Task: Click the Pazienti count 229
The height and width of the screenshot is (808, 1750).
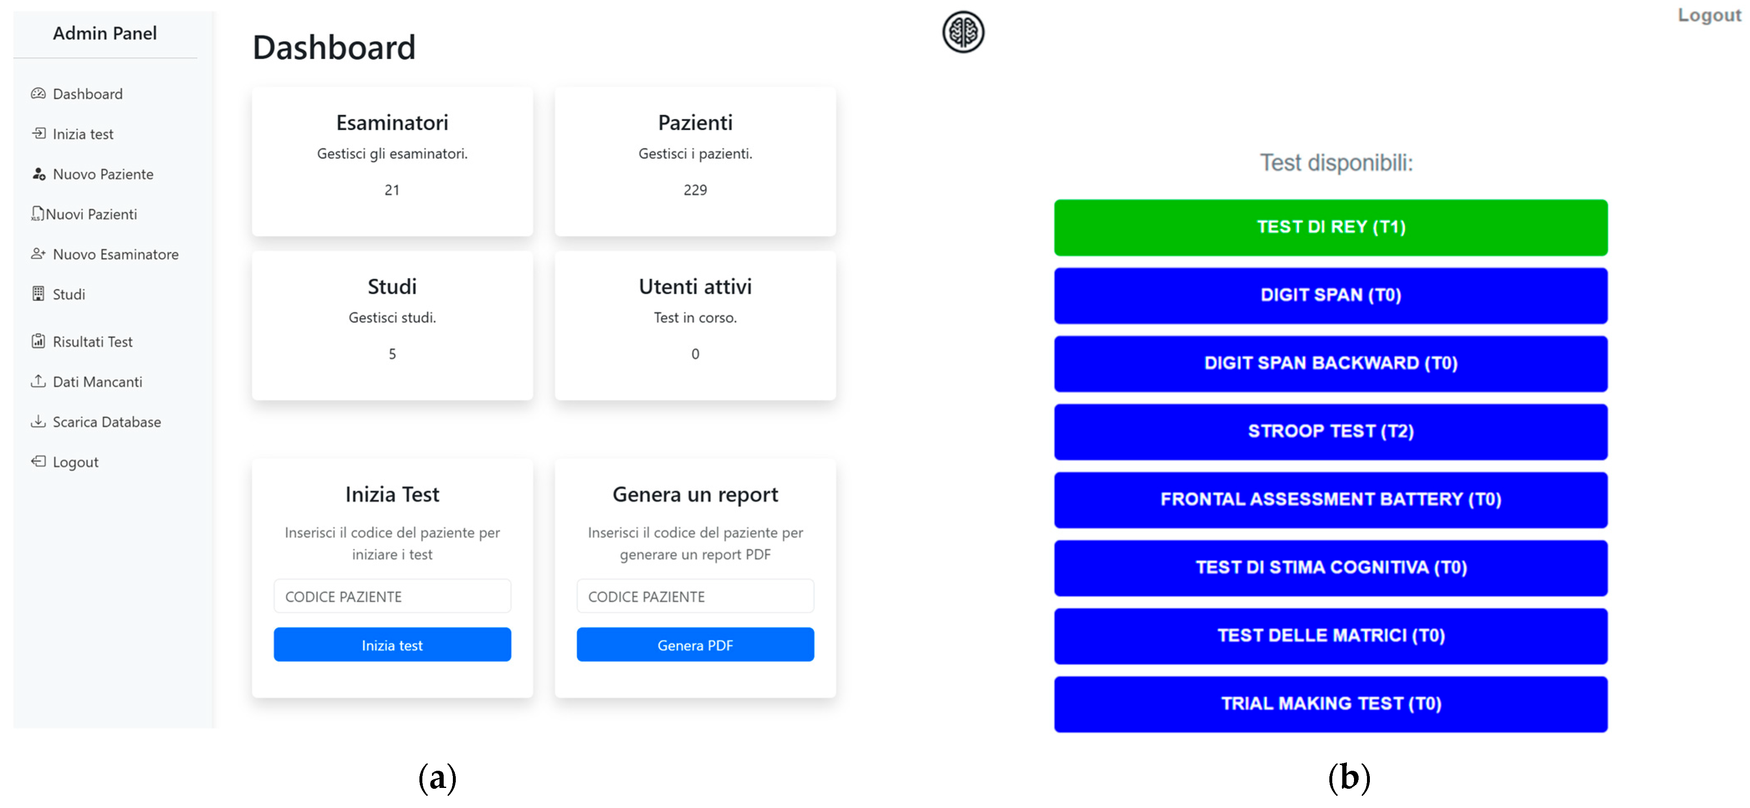Action: [x=695, y=189]
